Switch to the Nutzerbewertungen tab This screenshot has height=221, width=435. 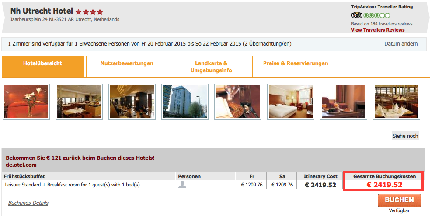pos(127,63)
